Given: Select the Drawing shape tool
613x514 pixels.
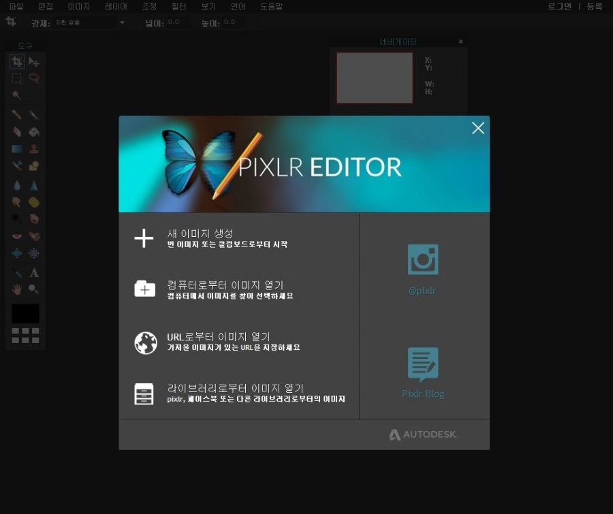Looking at the screenshot, I should click(x=34, y=165).
